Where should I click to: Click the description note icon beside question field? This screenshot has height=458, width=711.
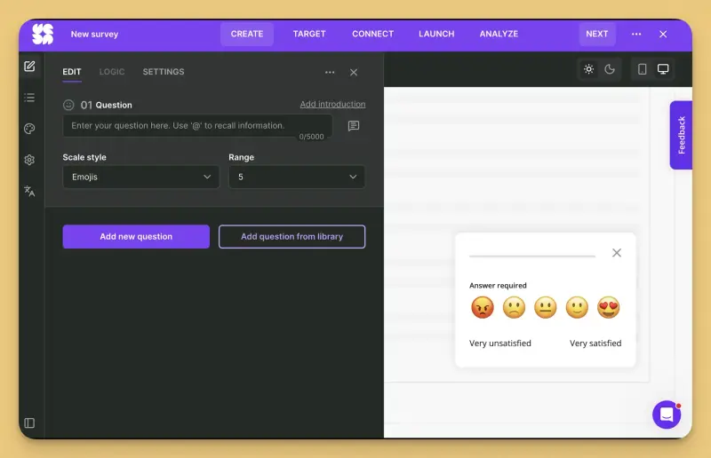pyautogui.click(x=354, y=126)
